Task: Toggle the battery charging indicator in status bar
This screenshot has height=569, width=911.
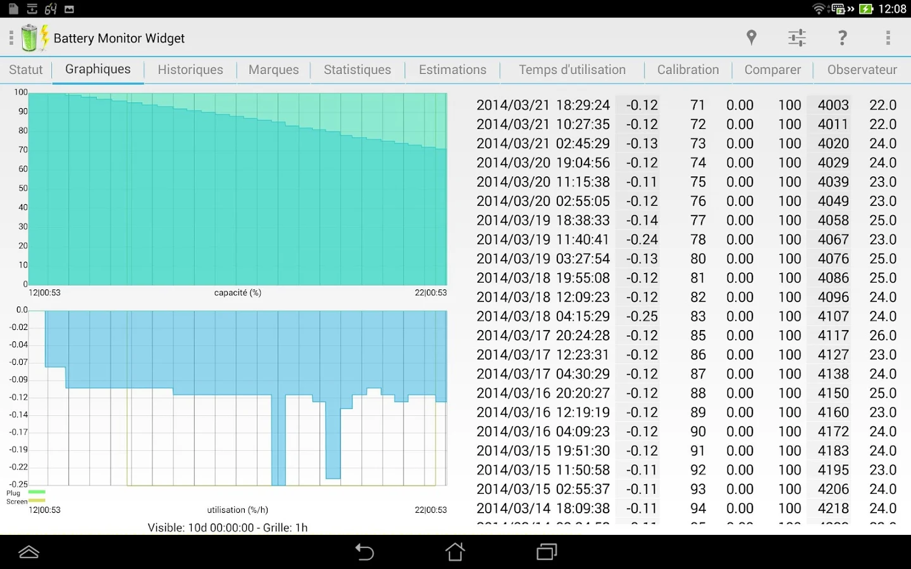Action: (867, 9)
